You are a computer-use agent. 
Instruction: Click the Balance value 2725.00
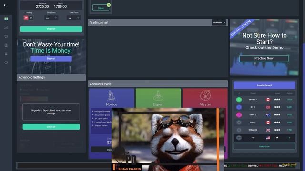tap(42, 6)
